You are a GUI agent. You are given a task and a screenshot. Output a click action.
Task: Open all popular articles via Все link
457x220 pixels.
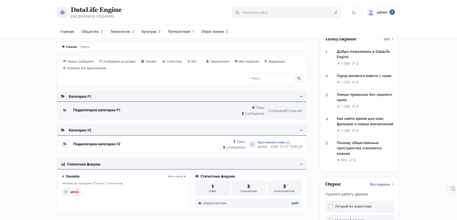point(389,39)
